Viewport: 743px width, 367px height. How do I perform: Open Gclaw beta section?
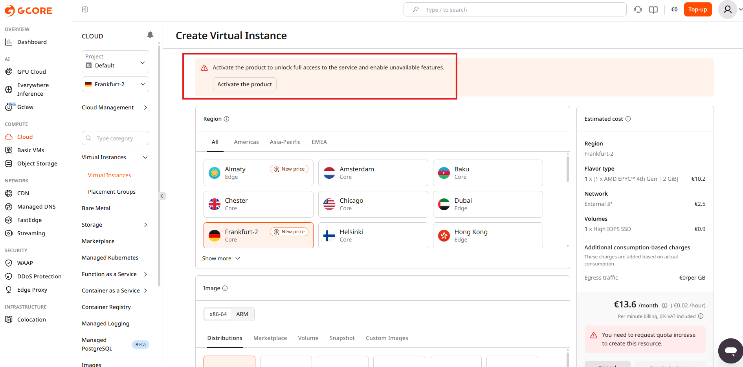coord(25,107)
